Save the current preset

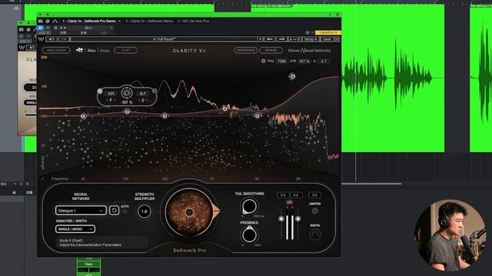pyautogui.click(x=327, y=39)
